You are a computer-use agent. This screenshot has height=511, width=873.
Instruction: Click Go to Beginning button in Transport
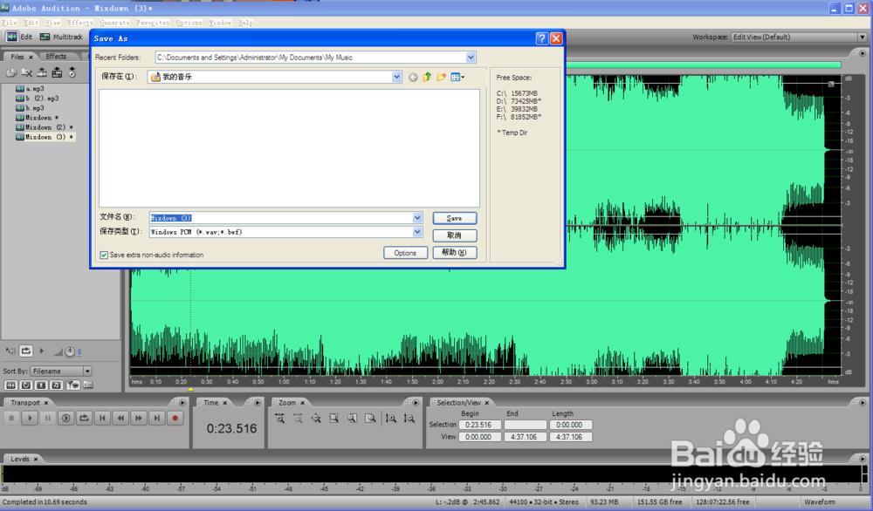(x=102, y=419)
